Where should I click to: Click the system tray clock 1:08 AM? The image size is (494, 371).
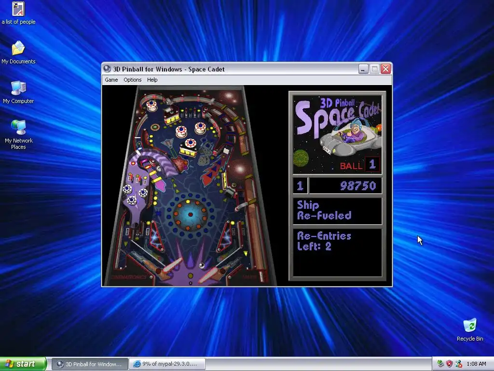point(476,364)
